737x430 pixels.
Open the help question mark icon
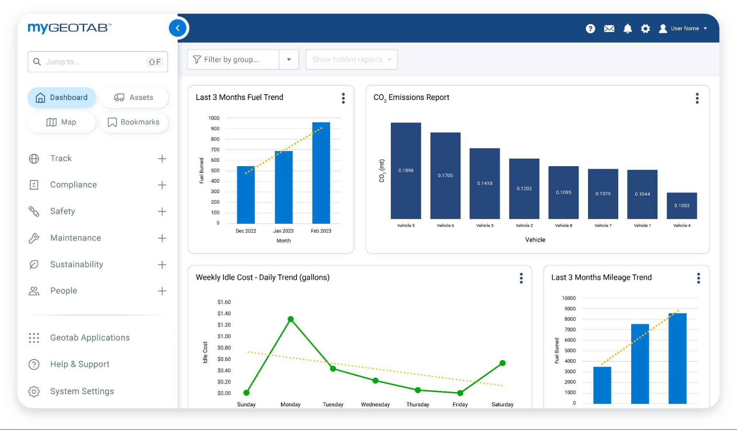pyautogui.click(x=590, y=28)
